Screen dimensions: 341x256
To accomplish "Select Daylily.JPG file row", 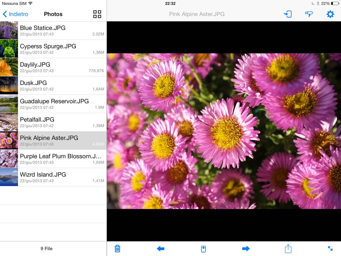I will click(53, 67).
